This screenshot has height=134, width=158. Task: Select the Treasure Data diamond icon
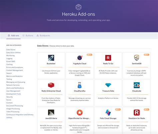[108, 85]
